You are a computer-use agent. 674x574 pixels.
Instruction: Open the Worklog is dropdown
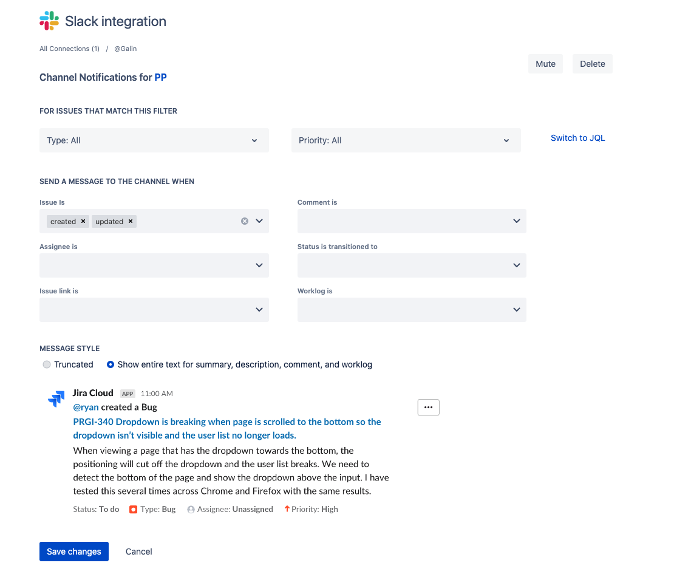[412, 310]
